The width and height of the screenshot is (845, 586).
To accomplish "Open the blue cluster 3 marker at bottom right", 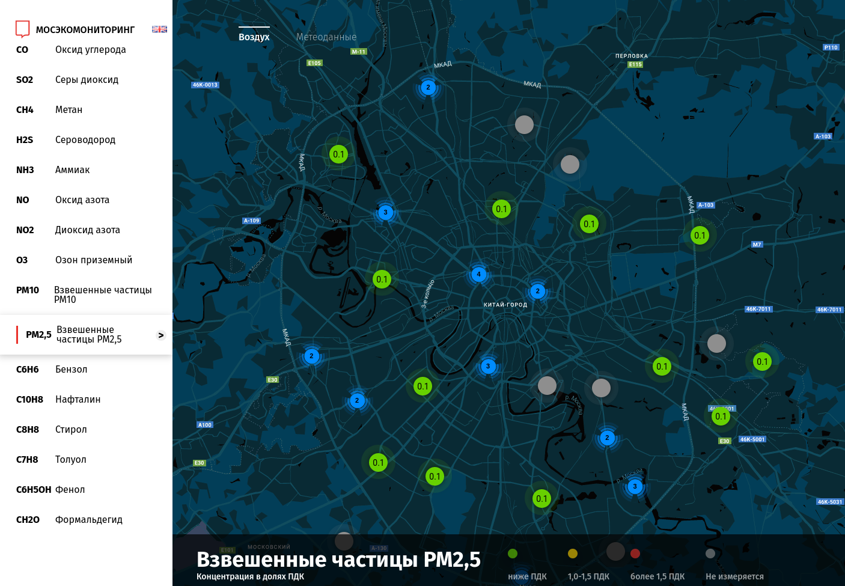I will 635,487.
